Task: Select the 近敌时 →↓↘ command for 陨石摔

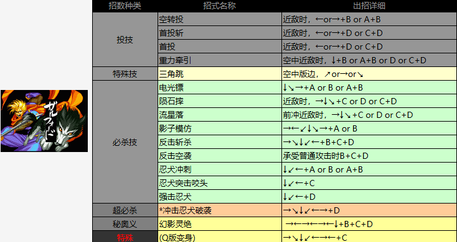Action: (369, 101)
